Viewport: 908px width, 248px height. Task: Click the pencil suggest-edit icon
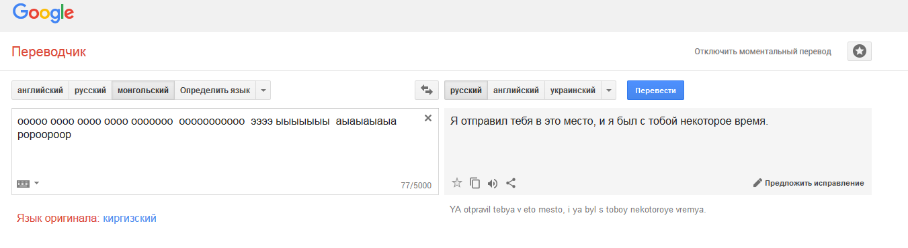(757, 182)
